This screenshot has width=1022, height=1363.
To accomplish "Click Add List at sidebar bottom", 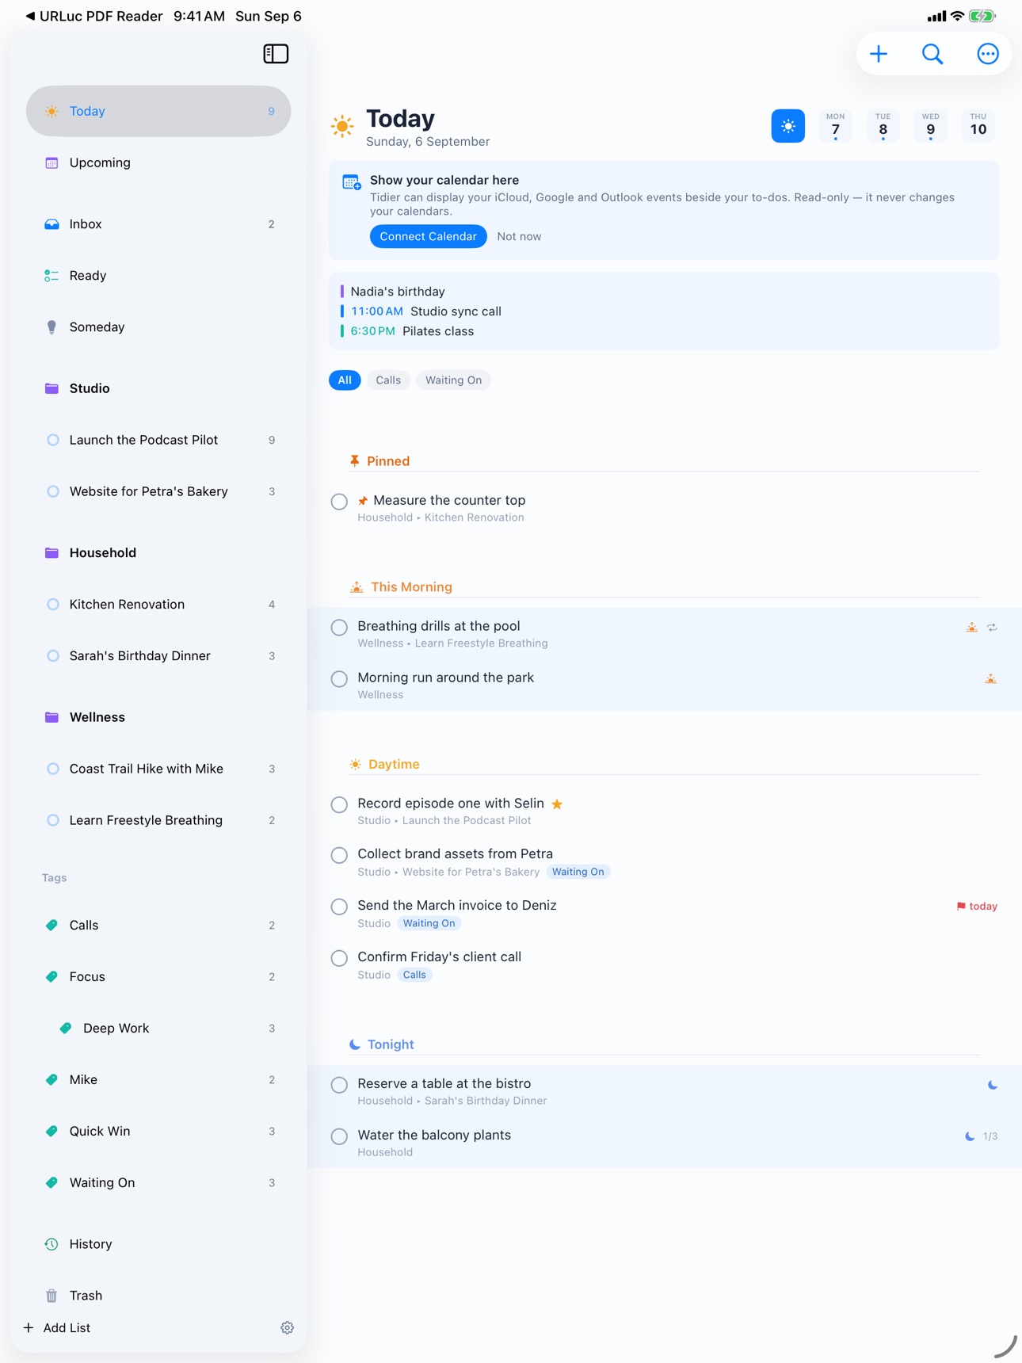I will [x=57, y=1327].
